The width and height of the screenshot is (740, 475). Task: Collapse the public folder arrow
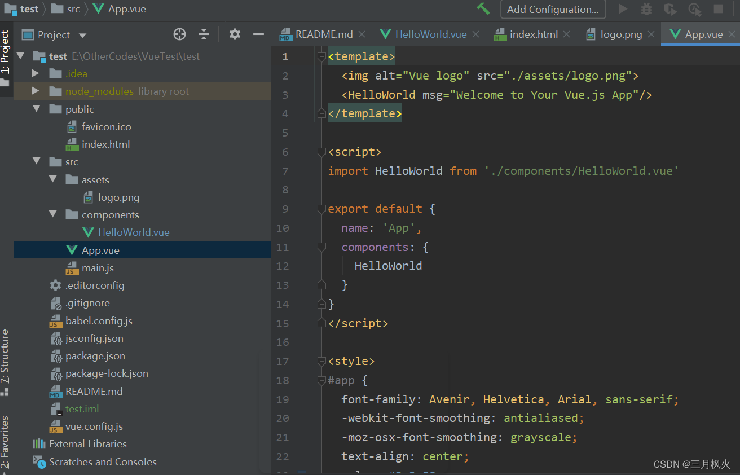(37, 109)
